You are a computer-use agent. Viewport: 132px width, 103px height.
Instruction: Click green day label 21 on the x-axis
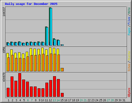coord(85,100)
